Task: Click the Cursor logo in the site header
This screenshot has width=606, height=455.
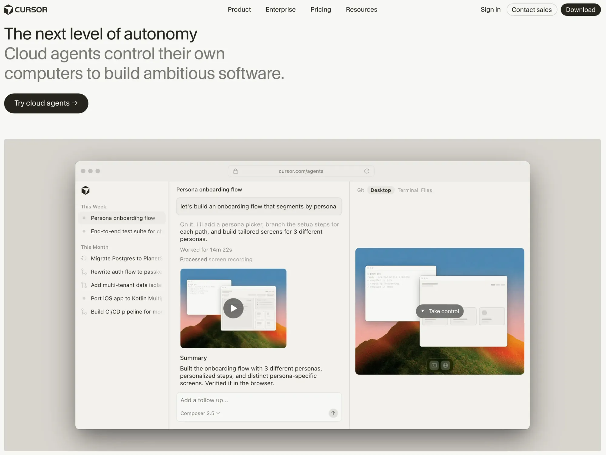Action: click(x=25, y=10)
